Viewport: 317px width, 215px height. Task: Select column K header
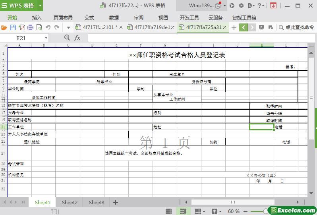tap(262, 45)
